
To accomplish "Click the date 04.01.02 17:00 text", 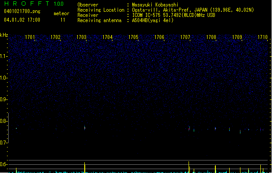I will 22,20.
